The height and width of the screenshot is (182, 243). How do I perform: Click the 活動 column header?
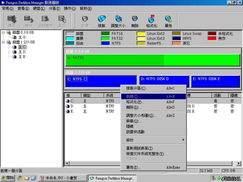tap(220, 95)
